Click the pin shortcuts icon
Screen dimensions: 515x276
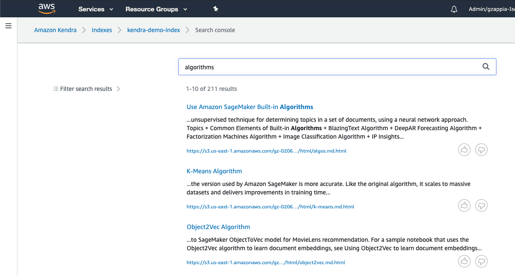tap(215, 9)
